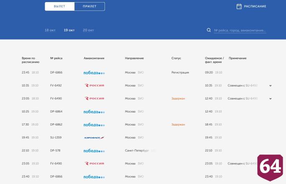Screen dimensions: 286x184
Task: Click Задержан status in FV-6490 row
Action: click(178, 98)
